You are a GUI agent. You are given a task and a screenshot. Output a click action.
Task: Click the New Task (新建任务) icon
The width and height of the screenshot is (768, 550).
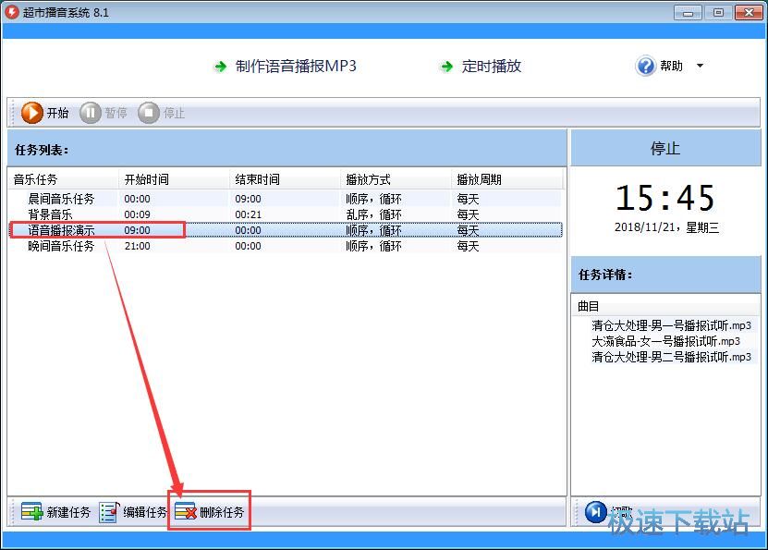pyautogui.click(x=31, y=512)
